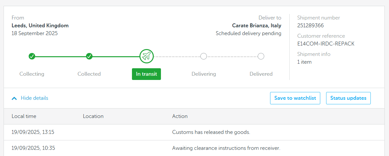Open Status updates
The image size is (389, 156).
[348, 98]
